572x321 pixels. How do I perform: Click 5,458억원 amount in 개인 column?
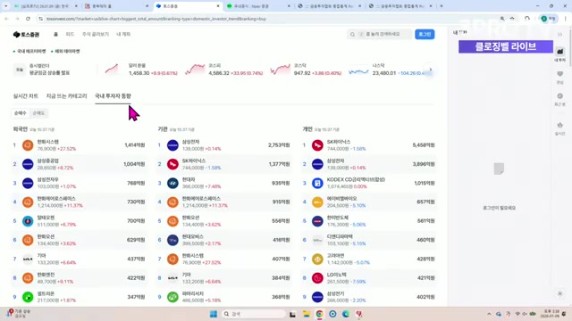click(424, 145)
